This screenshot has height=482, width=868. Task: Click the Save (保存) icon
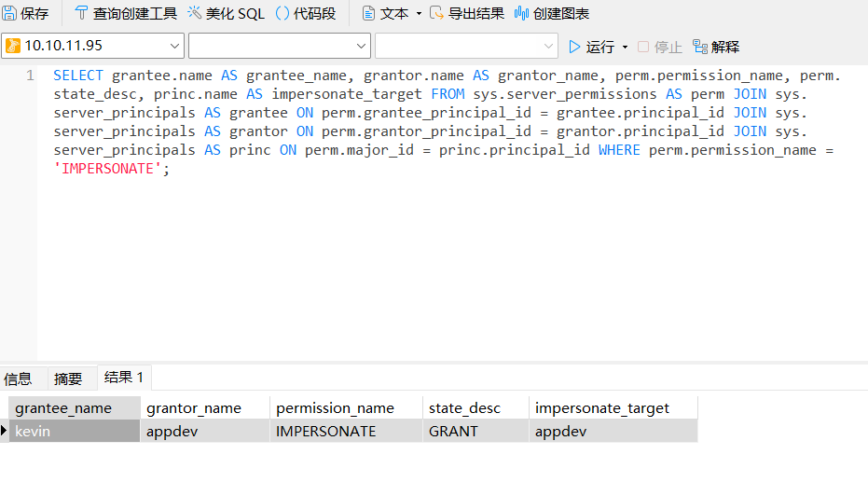click(10, 13)
